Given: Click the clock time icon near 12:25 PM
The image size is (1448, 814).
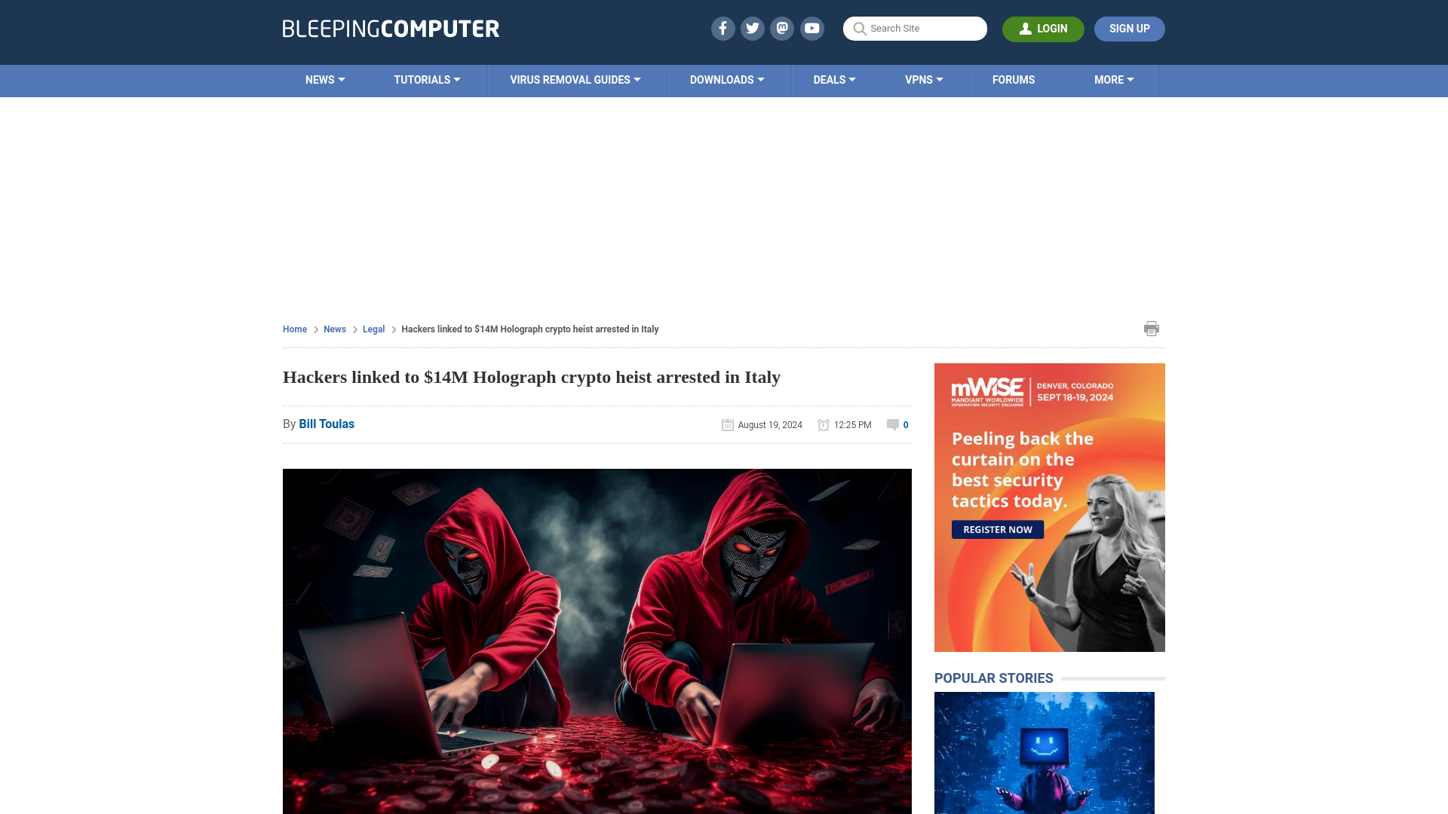Looking at the screenshot, I should pos(824,424).
